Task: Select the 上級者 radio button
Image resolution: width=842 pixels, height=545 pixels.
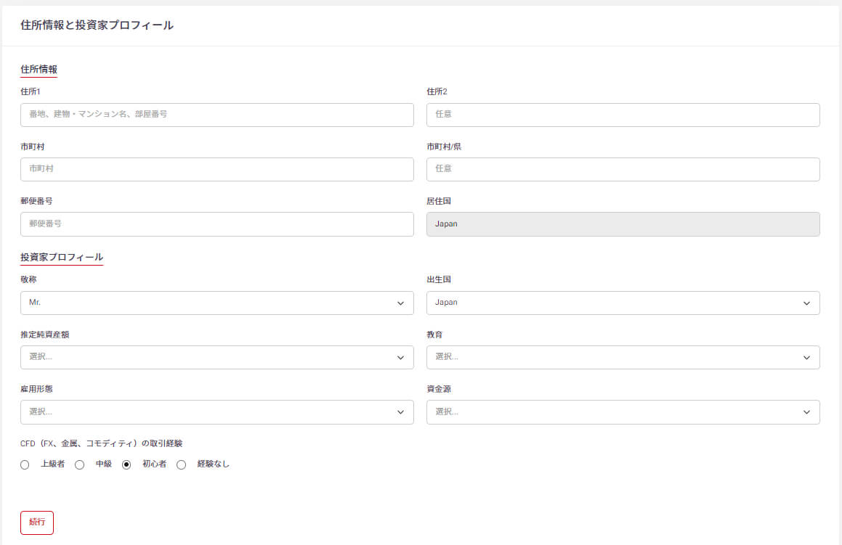Action: (x=25, y=464)
